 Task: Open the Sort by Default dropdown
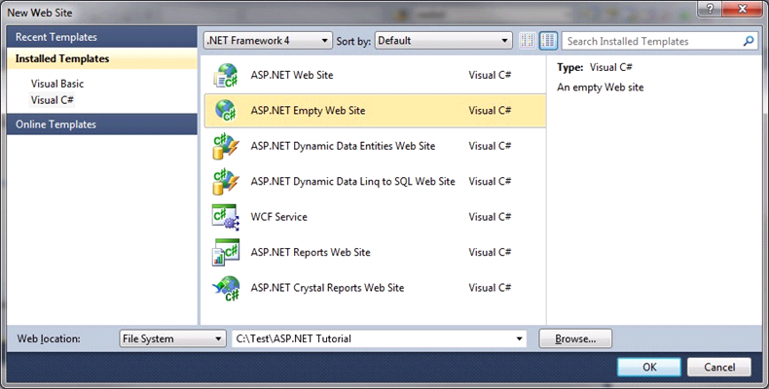pyautogui.click(x=443, y=41)
